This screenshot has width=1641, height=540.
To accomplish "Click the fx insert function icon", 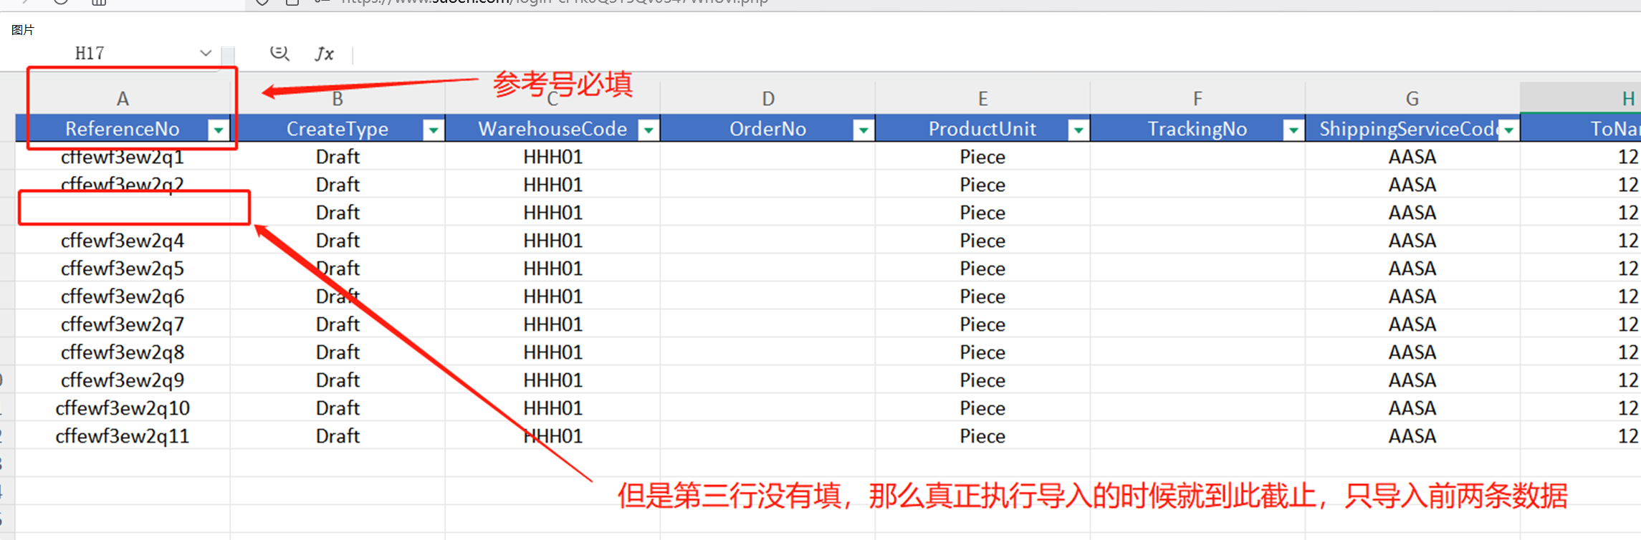I will (x=325, y=53).
